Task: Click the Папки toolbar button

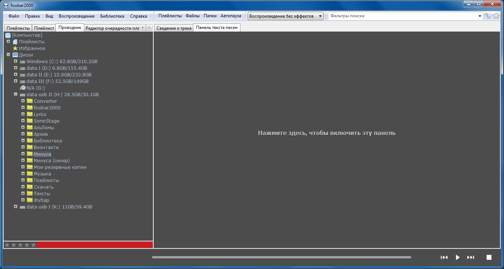Action: (x=210, y=16)
